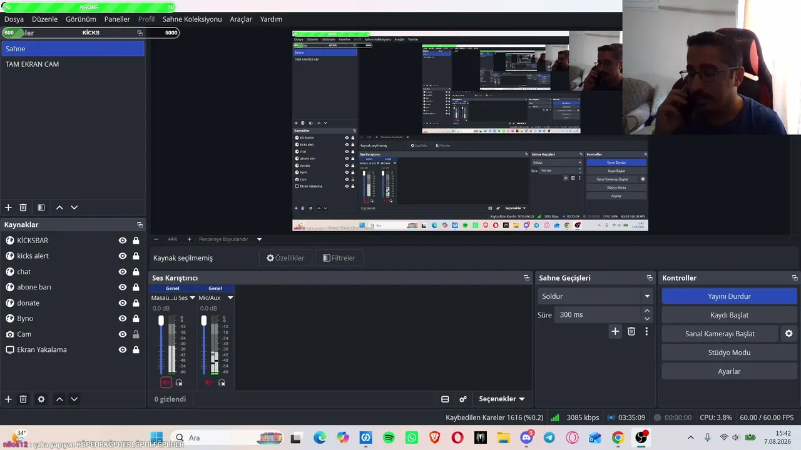Viewport: 801px width, 450px height.
Task: Open the Görünüm menu
Action: (x=81, y=19)
